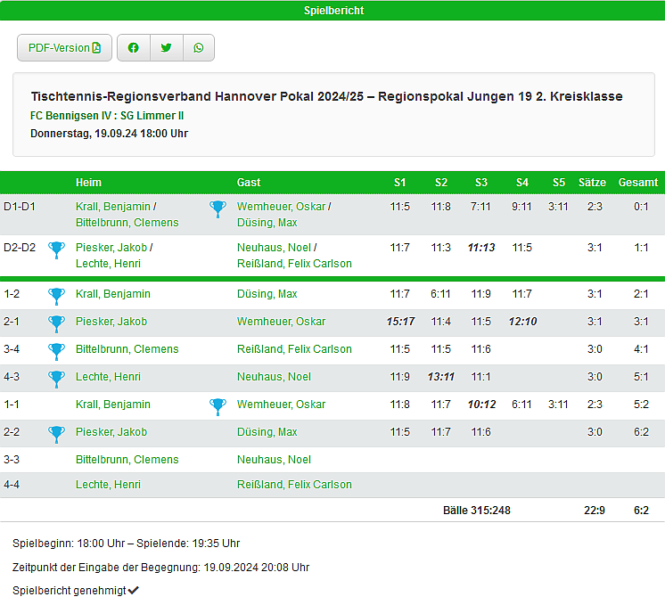Share report on Facebook
Viewport: 665px width, 605px height.
coord(134,48)
